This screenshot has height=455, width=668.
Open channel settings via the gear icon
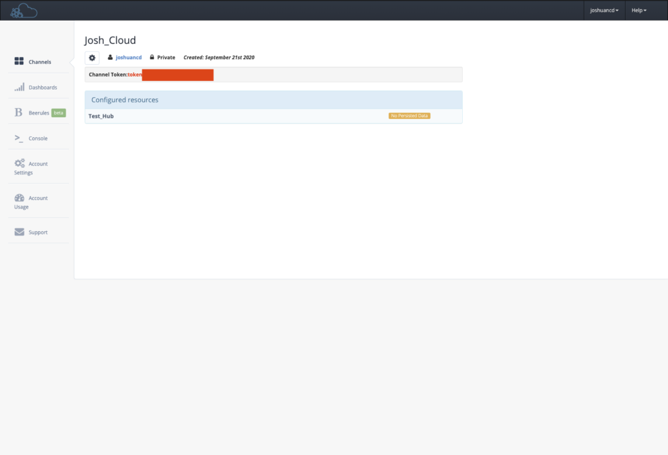[92, 57]
